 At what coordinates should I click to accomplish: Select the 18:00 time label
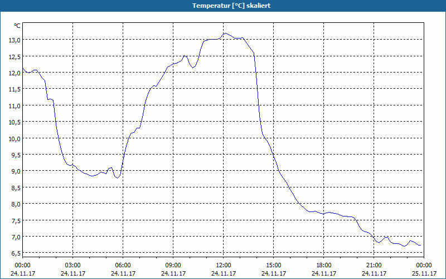(x=324, y=266)
